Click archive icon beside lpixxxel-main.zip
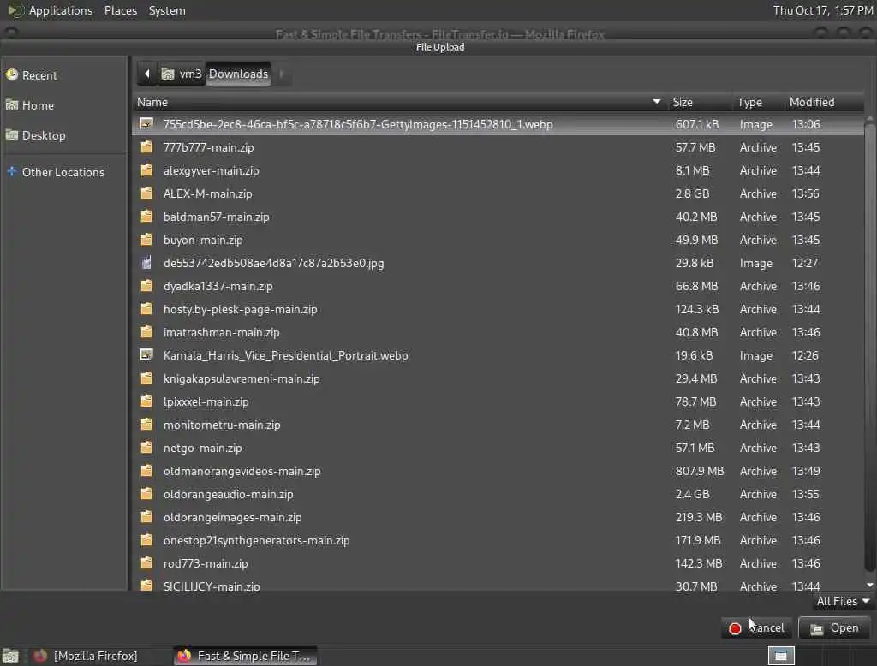Screen dimensions: 877x666 coord(146,401)
